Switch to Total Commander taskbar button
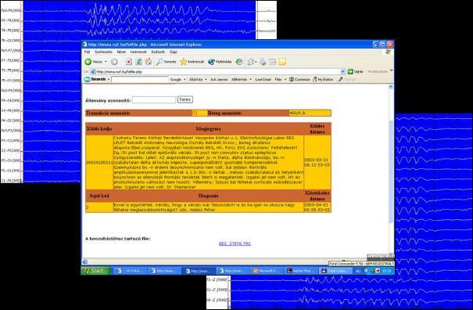473x310 pixels. [x=335, y=271]
